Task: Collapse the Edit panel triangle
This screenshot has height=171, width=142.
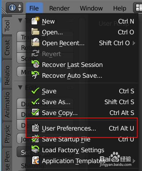Action: [x=20, y=87]
